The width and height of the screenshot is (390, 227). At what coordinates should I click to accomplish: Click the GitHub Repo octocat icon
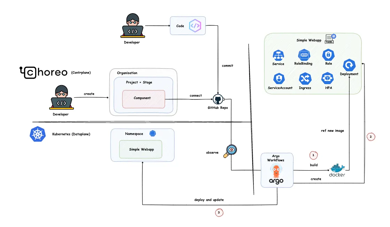point(218,99)
